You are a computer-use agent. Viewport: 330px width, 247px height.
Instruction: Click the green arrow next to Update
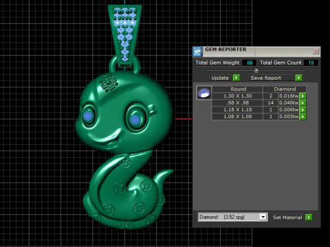(x=236, y=78)
